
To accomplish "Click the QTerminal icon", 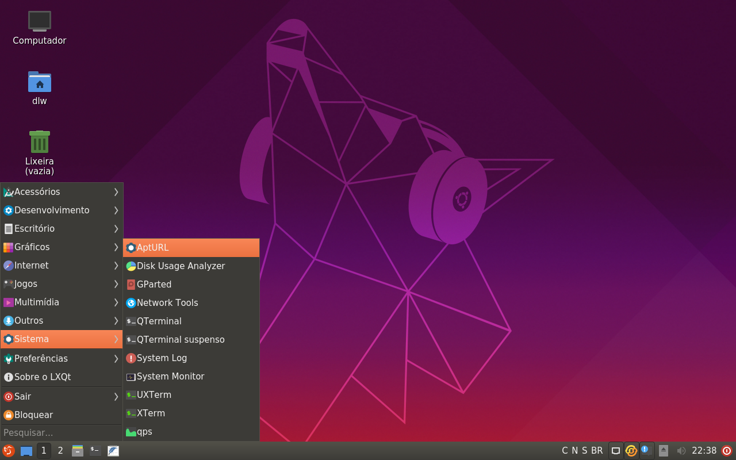I will tap(131, 321).
